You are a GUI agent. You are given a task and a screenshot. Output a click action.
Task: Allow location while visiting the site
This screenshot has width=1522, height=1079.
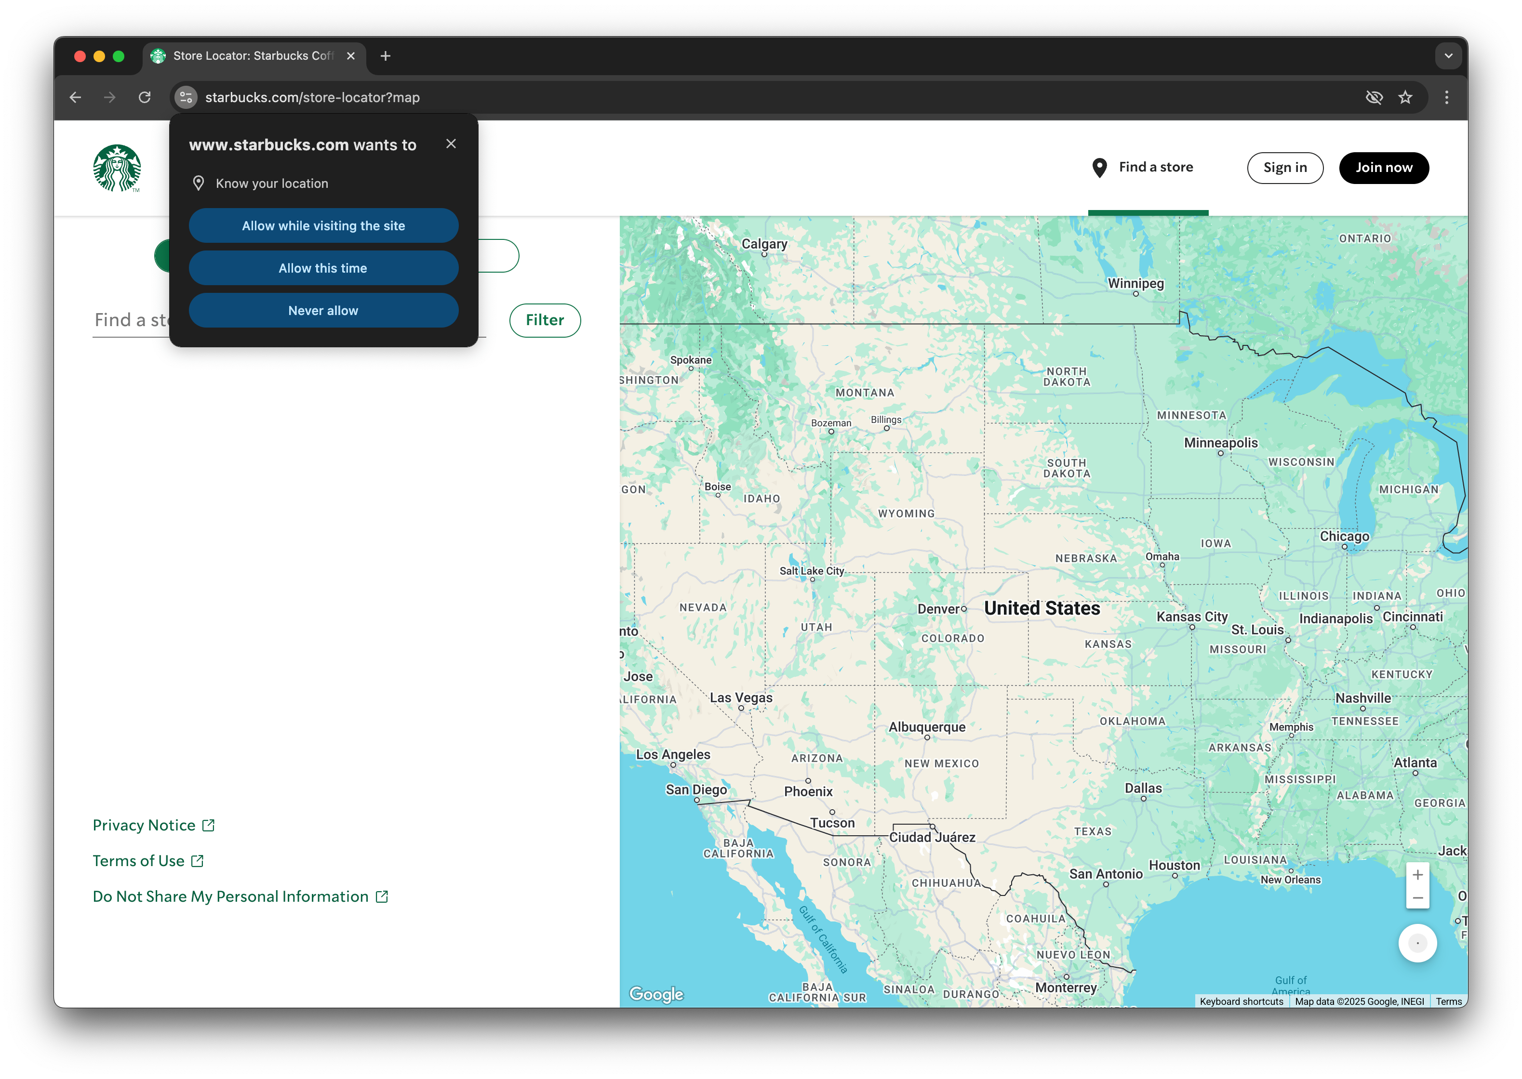[x=324, y=226]
